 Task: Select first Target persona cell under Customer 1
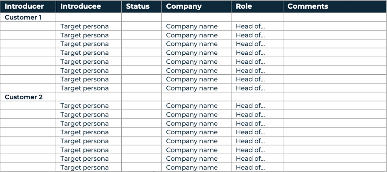coord(88,26)
